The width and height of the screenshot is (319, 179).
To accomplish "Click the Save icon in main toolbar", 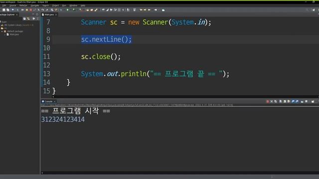I will (3, 10).
